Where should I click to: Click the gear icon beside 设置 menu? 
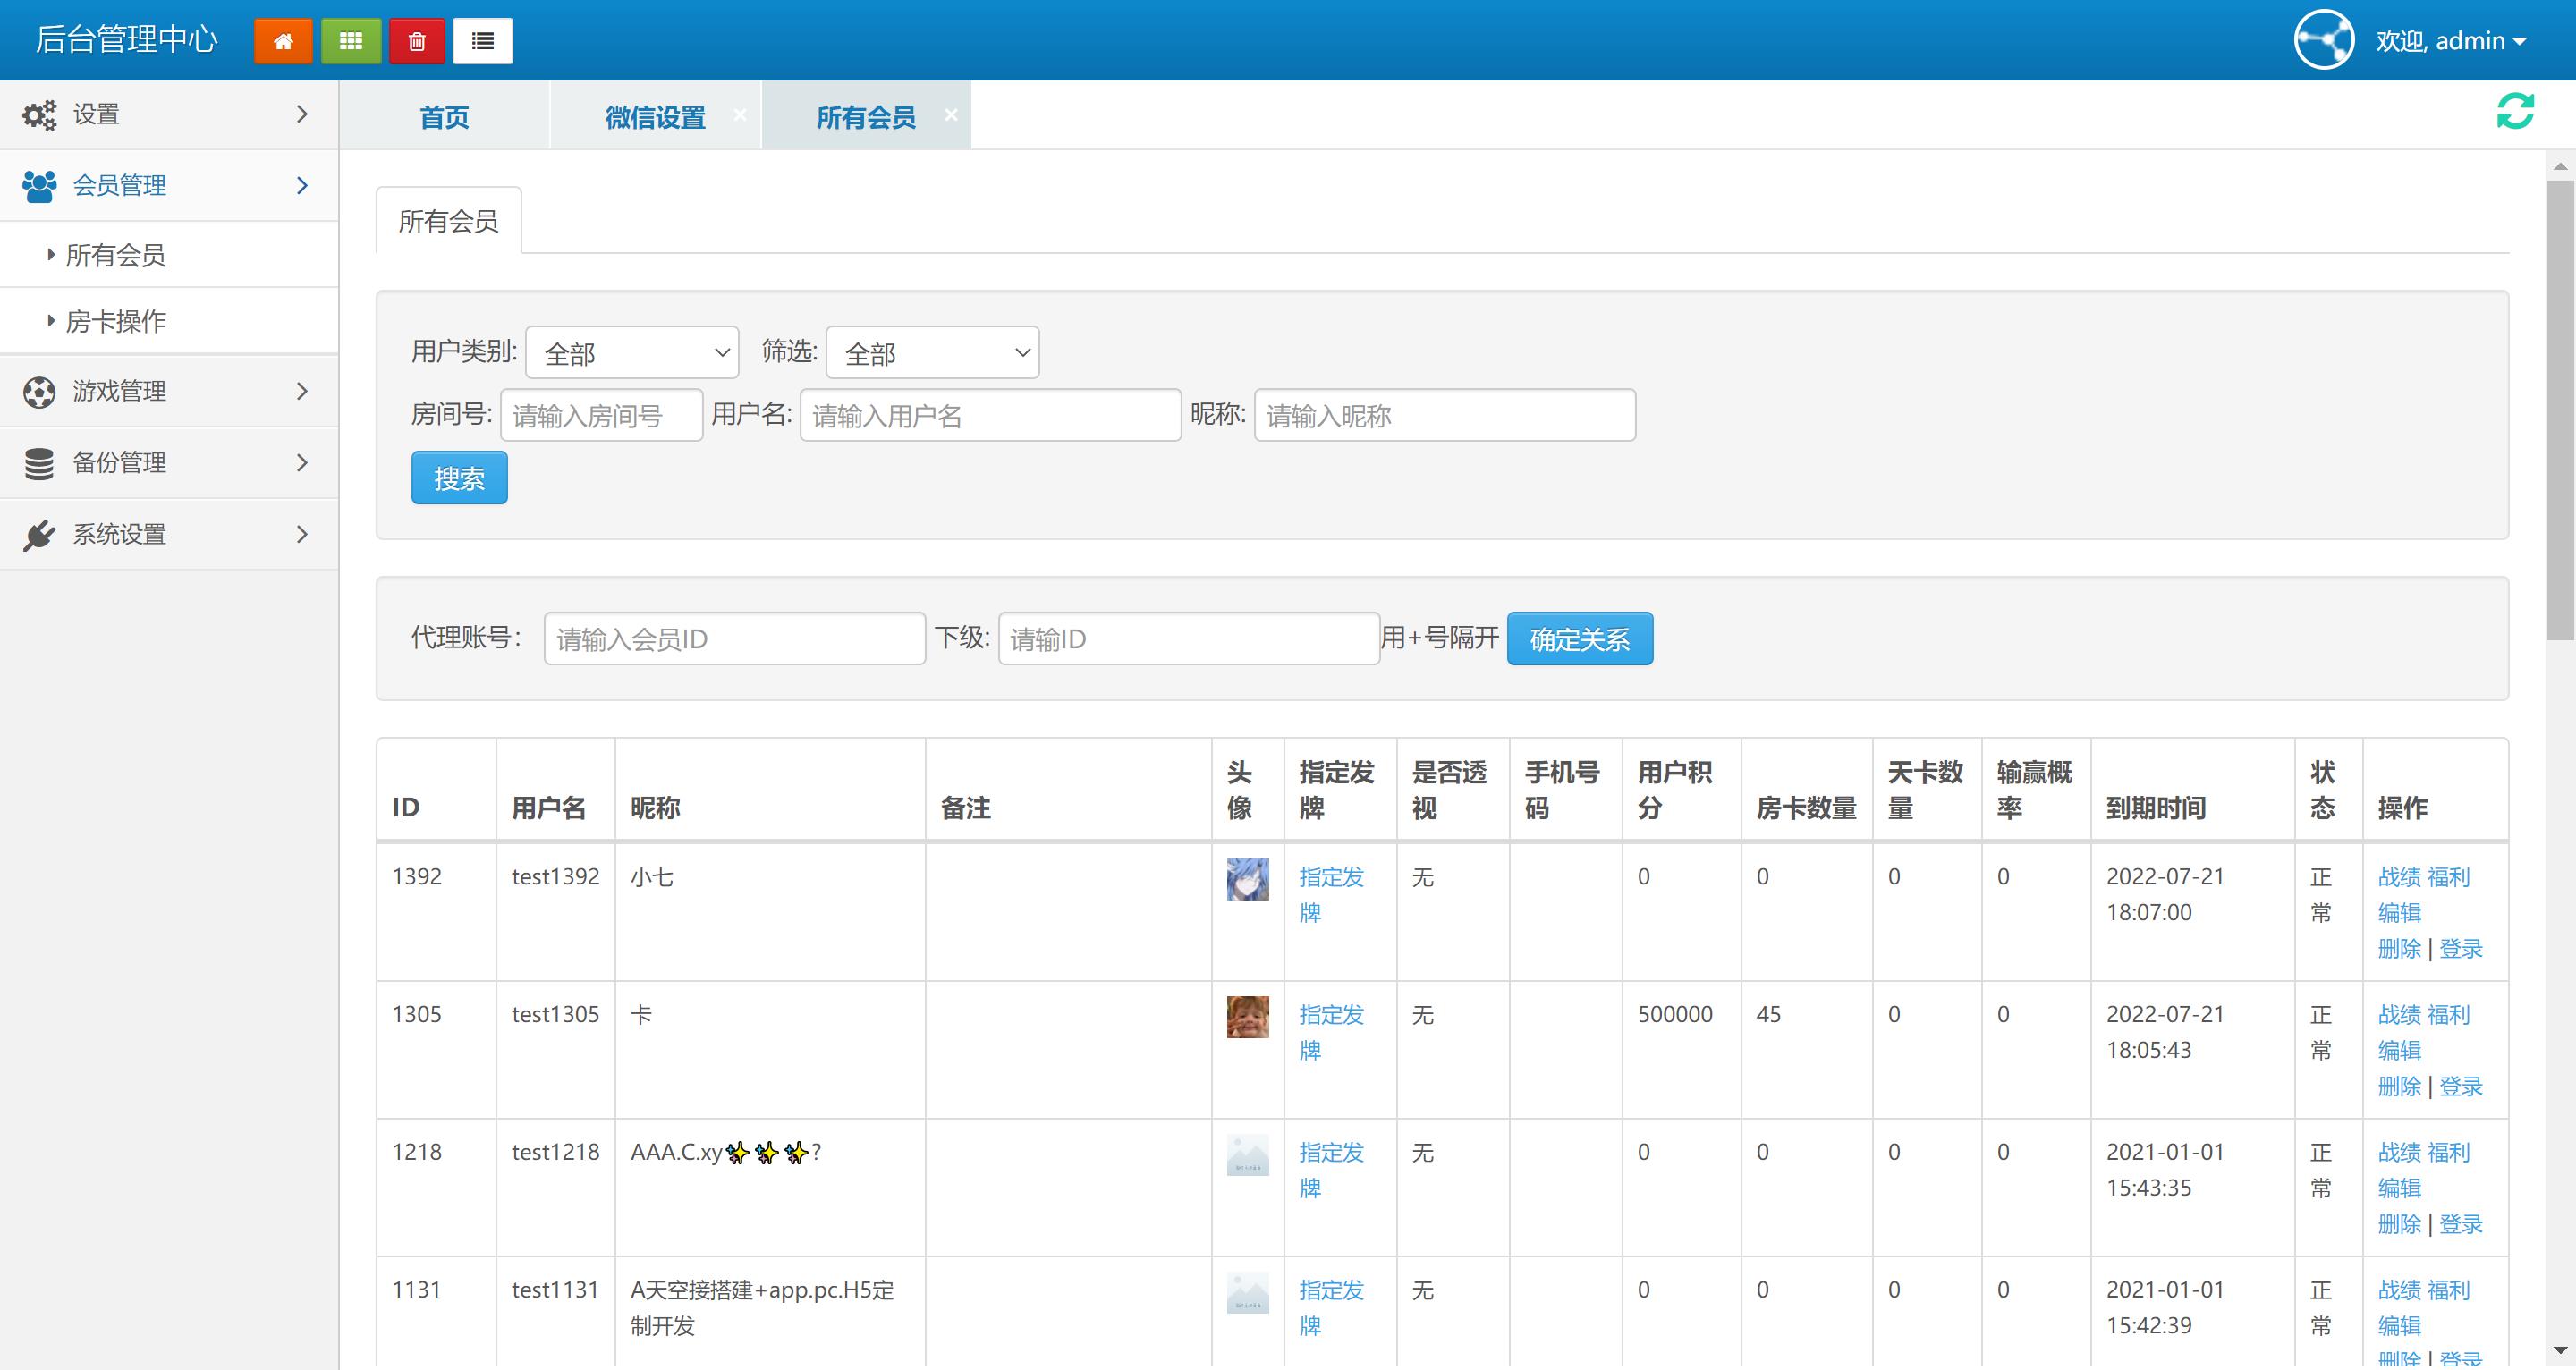coord(38,114)
